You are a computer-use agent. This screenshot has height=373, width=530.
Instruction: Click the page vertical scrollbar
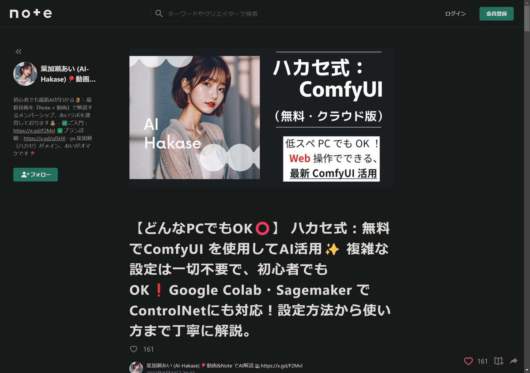526,186
